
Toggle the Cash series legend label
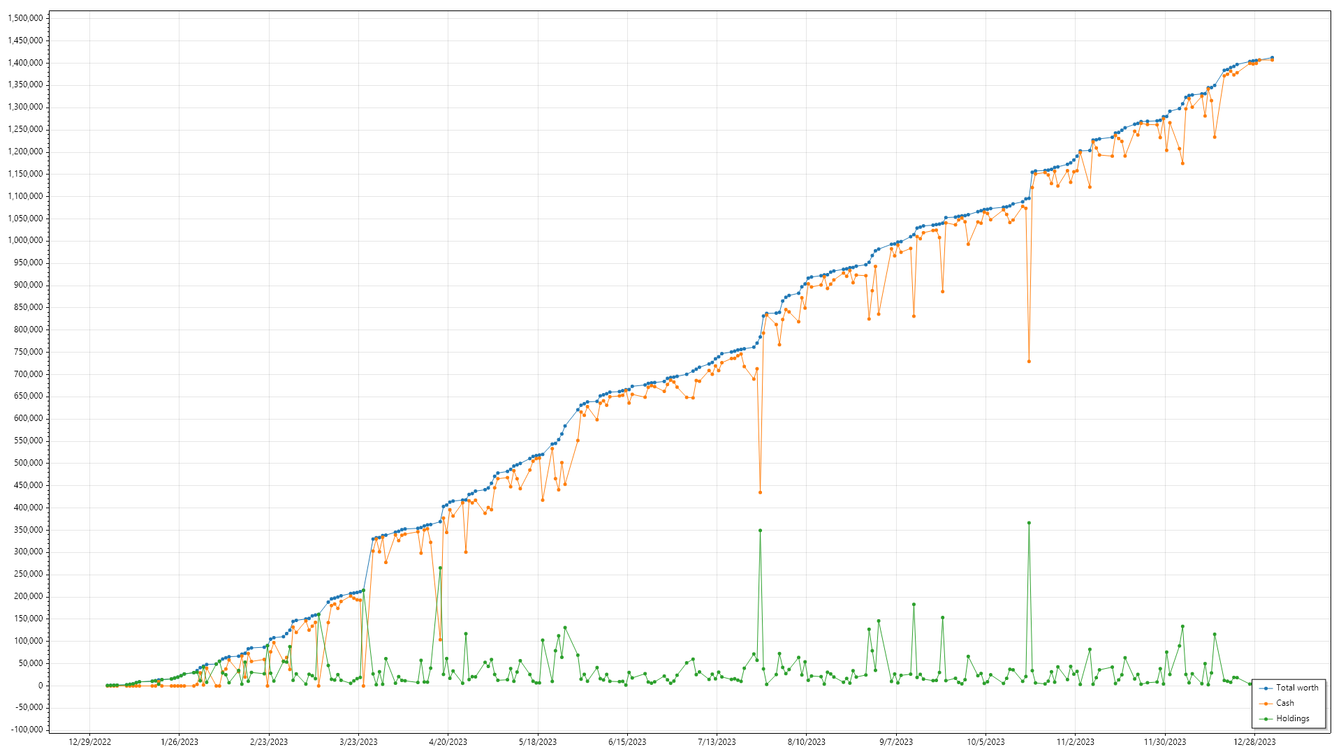pos(1285,704)
